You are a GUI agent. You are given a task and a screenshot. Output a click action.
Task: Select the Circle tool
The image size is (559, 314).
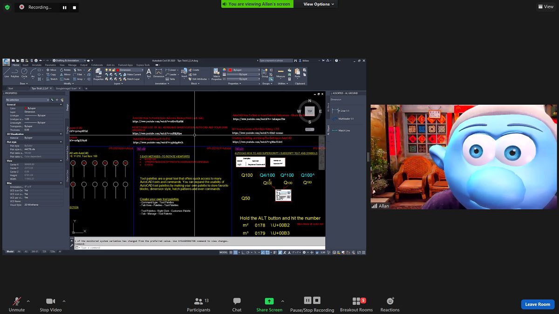[x=24, y=73]
